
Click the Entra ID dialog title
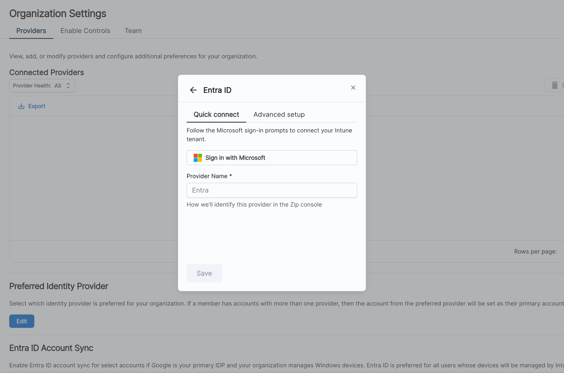click(217, 90)
